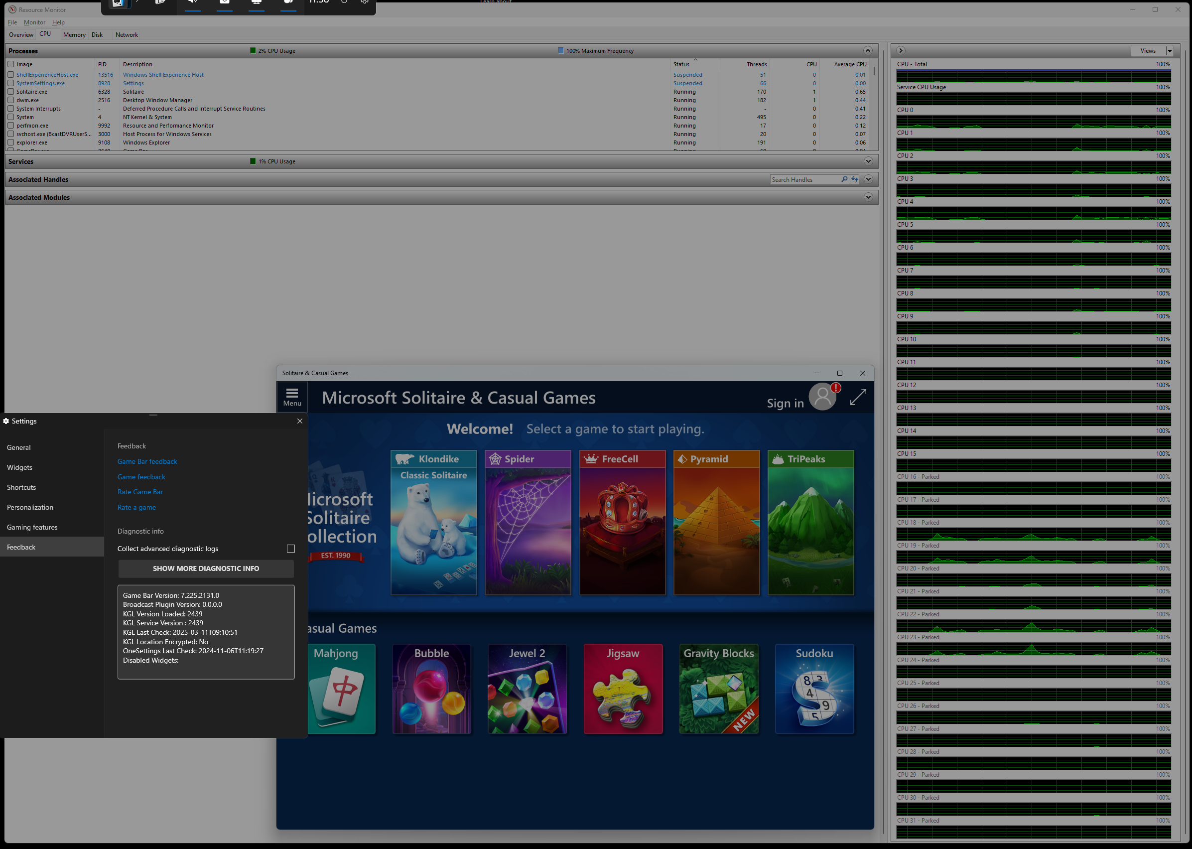Open the Game Bar feedback link
Screen dimensions: 1192x849
(147, 461)
